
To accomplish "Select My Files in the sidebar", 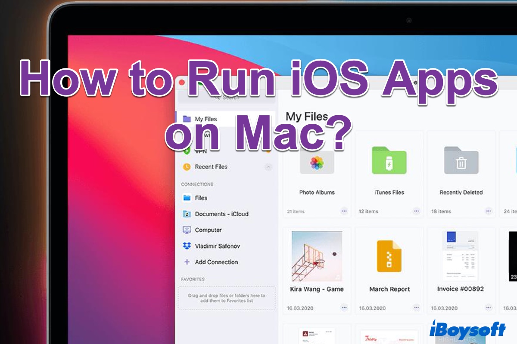I will click(206, 119).
